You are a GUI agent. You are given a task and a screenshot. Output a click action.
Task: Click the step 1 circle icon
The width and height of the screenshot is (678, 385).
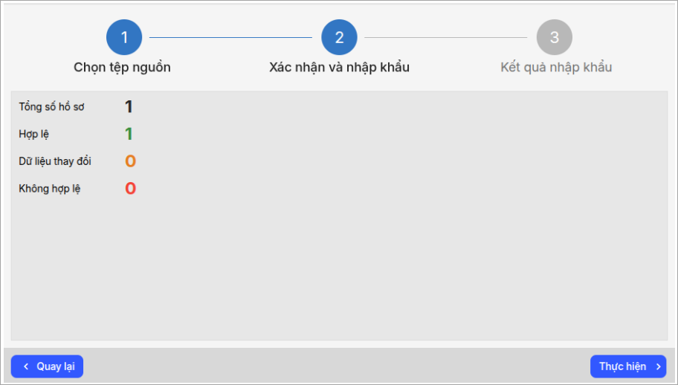[124, 37]
